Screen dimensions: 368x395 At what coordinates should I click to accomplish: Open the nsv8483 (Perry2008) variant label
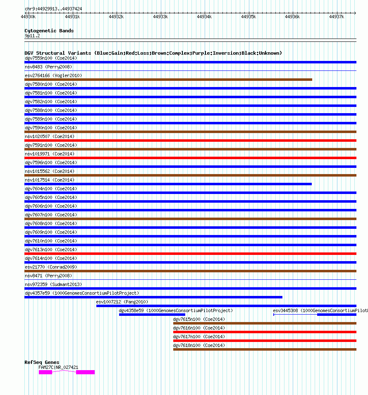(x=48, y=67)
